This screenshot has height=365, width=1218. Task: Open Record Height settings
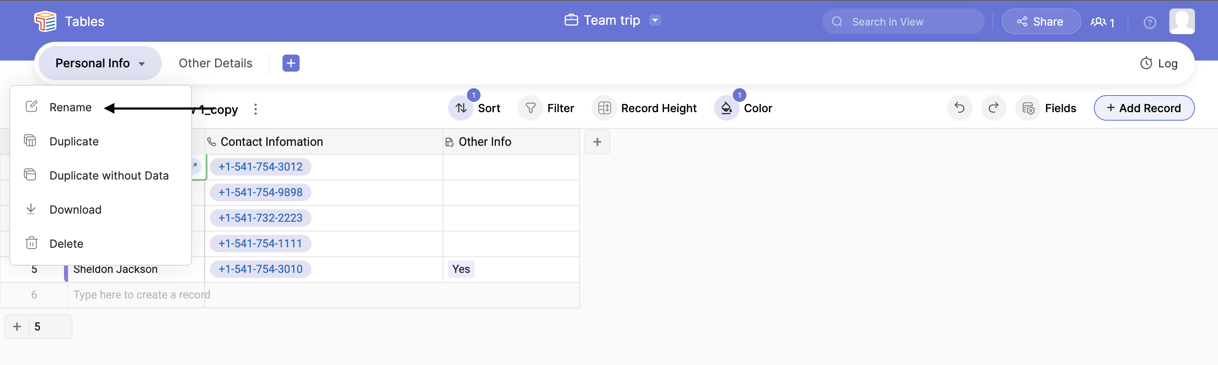[644, 108]
